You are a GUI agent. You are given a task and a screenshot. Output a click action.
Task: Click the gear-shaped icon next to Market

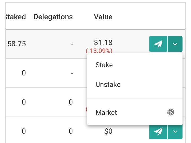pyautogui.click(x=171, y=112)
